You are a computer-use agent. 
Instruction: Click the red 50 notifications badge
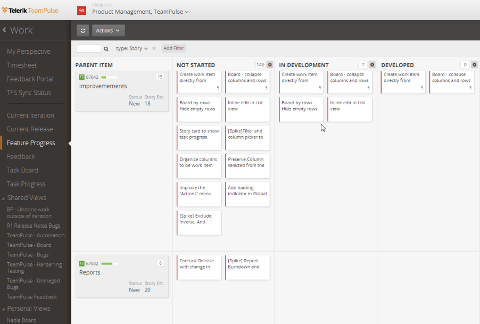[81, 10]
